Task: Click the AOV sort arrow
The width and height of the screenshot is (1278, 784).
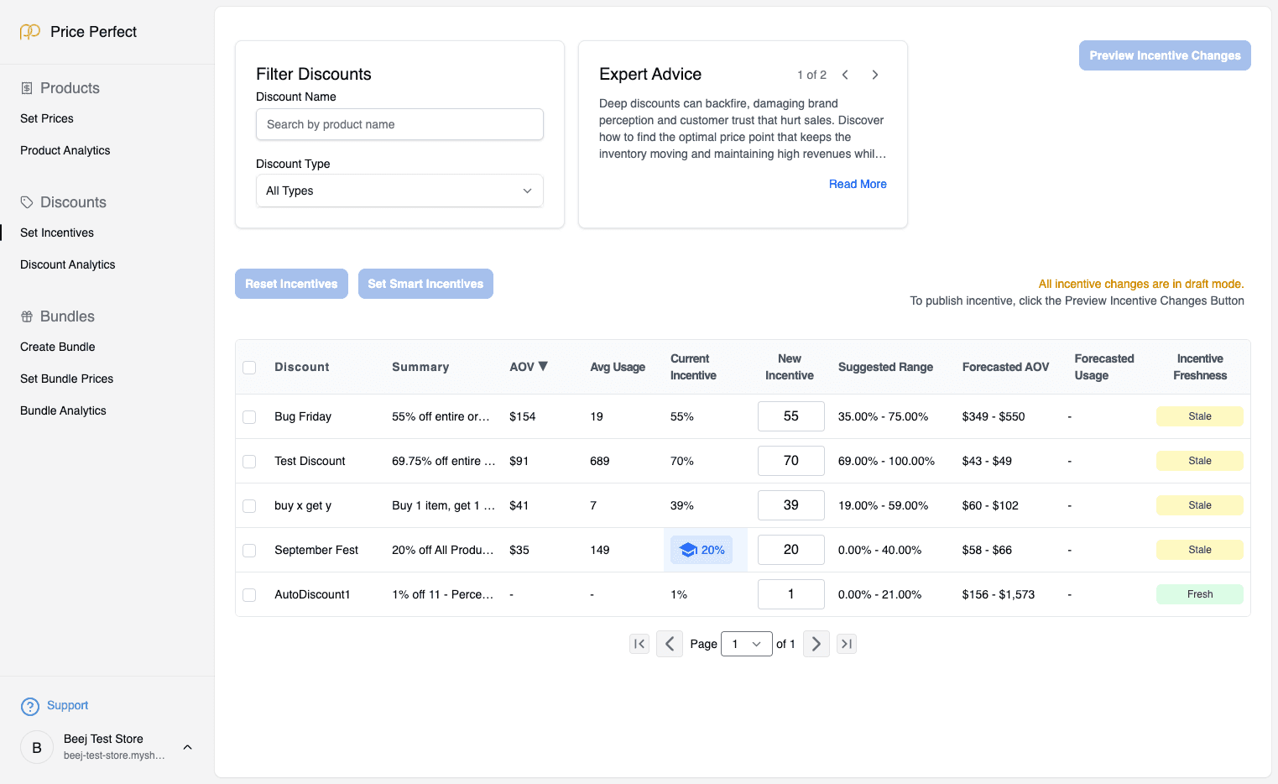Action: (x=543, y=366)
